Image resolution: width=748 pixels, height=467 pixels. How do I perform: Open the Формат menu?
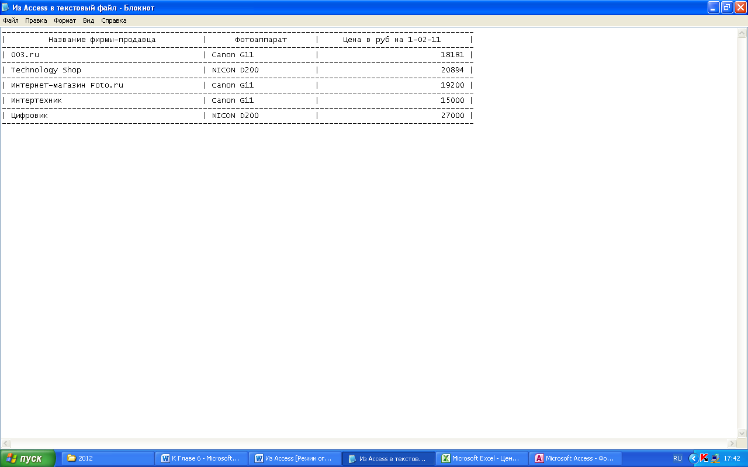coord(65,20)
